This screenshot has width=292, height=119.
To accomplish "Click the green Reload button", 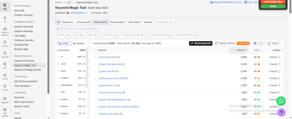I will 273,6.
